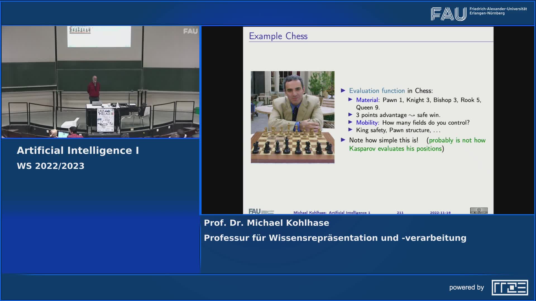Click the WS 2022/2023 semester label
The width and height of the screenshot is (536, 301).
point(51,166)
